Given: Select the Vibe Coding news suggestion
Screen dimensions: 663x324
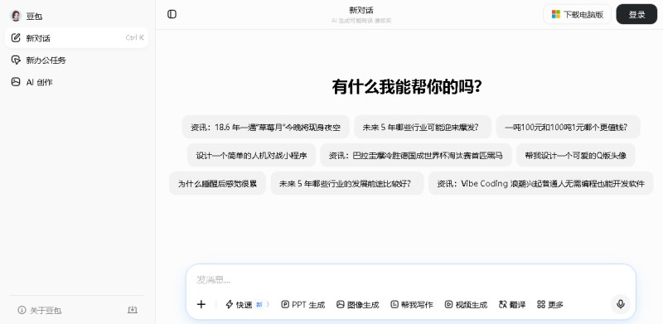Looking at the screenshot, I should click(x=541, y=184).
